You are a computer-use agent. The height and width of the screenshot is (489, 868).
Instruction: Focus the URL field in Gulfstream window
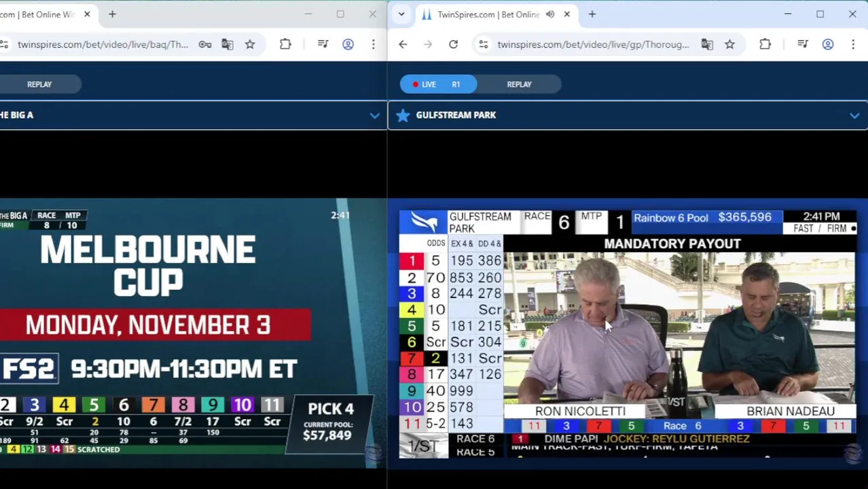(593, 44)
